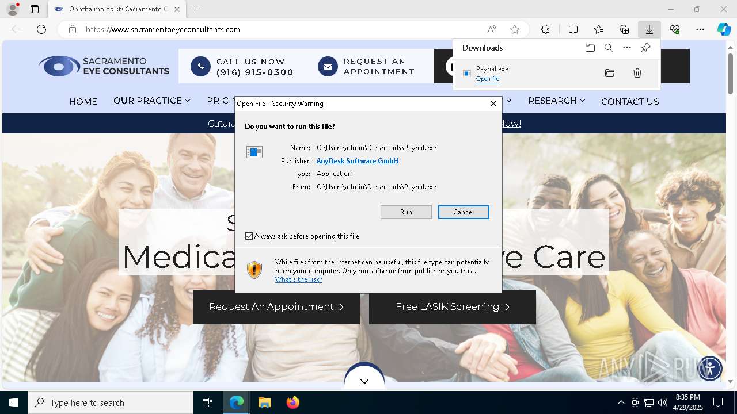This screenshot has width=737, height=414.
Task: Close the Ophthalmologists Sacramento tab
Action: (x=177, y=9)
